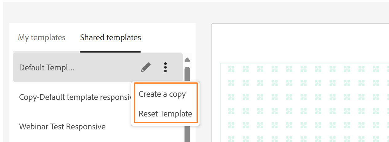Select the Copy-Default template responsive entry
Screen dimensions: 389x142
(74, 97)
